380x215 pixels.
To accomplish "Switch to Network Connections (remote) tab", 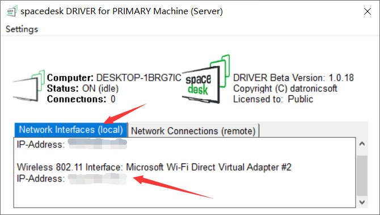I will (x=193, y=131).
